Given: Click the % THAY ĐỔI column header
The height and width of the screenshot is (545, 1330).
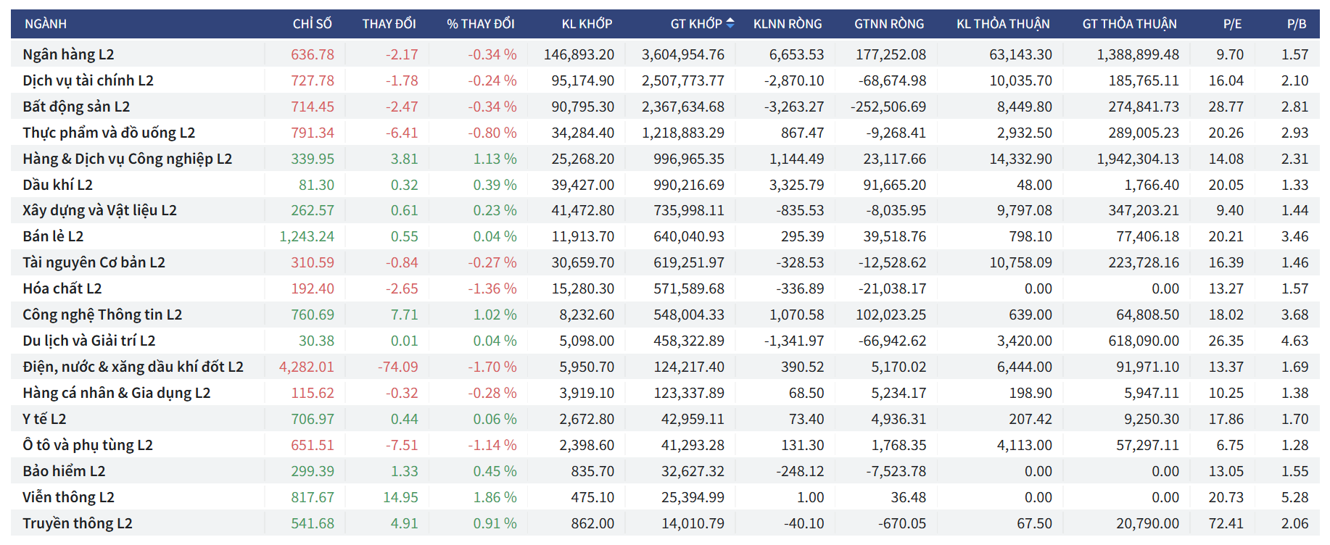Looking at the screenshot, I should coord(480,24).
